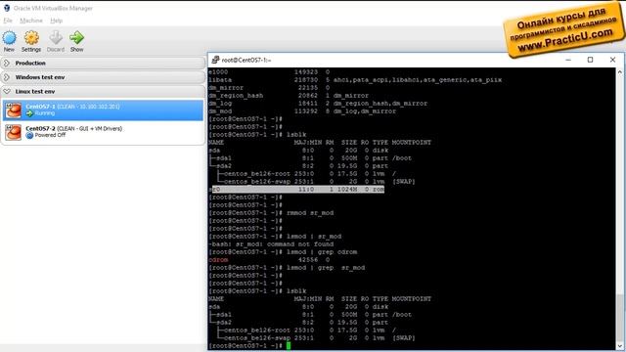
Task: Click the e1000 module row
Action: pyautogui.click(x=269, y=72)
